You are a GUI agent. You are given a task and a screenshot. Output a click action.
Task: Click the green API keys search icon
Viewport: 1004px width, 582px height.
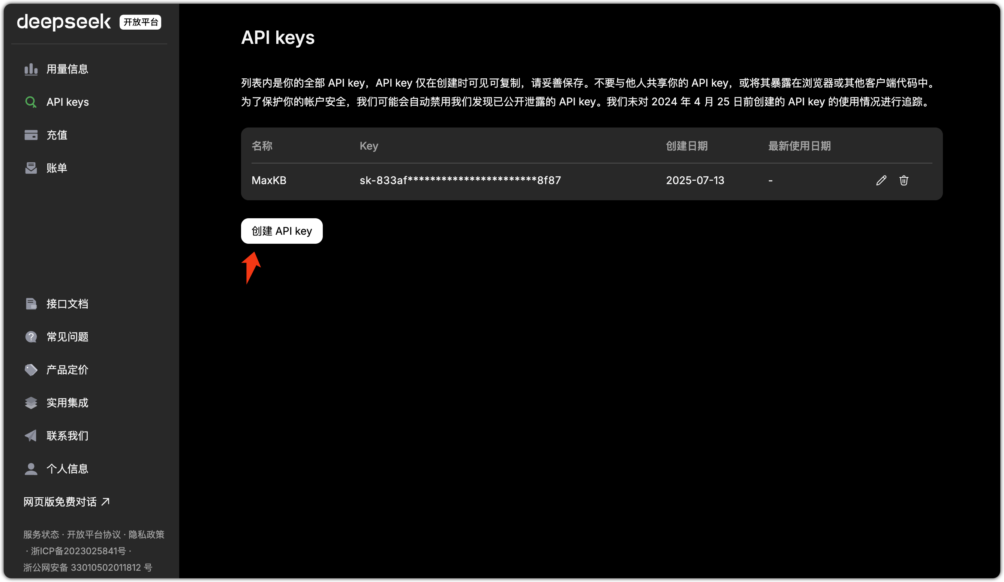(31, 102)
